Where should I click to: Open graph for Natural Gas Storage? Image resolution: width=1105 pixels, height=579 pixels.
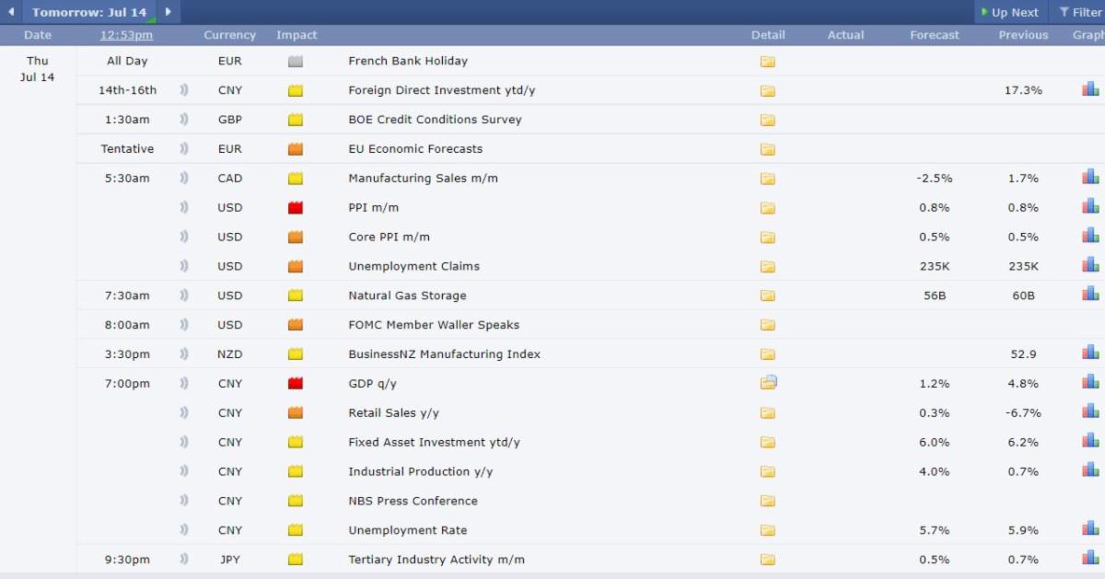pos(1090,295)
